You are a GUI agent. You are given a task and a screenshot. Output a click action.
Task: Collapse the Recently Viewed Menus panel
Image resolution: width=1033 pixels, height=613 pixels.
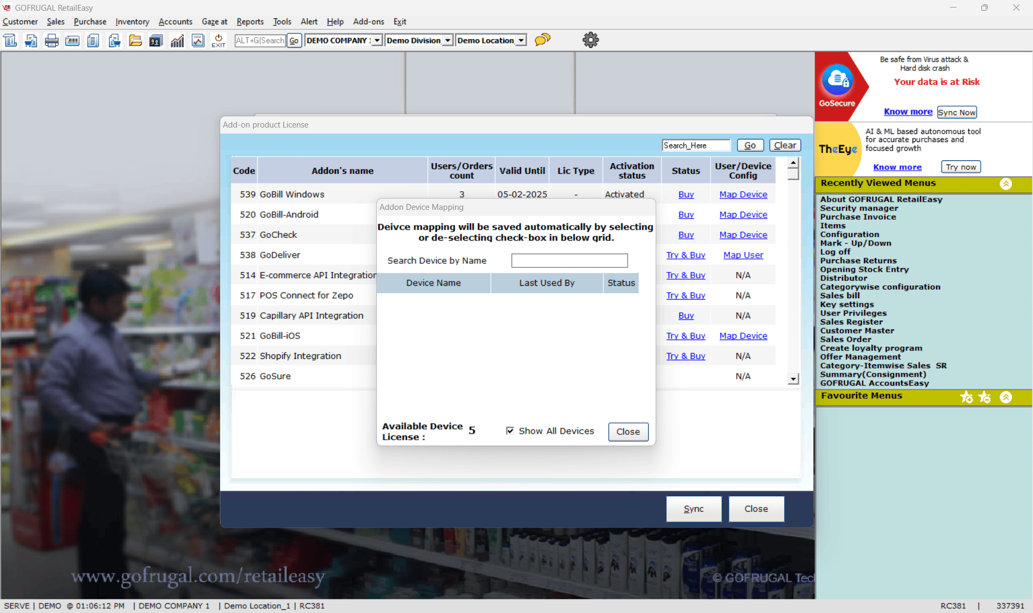1006,184
